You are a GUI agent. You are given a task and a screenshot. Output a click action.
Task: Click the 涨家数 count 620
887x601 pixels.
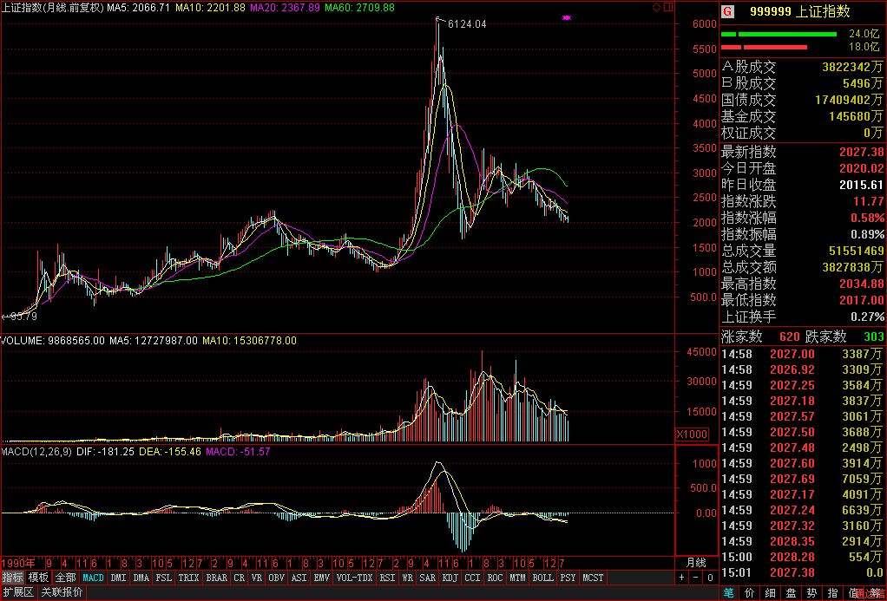(x=789, y=337)
